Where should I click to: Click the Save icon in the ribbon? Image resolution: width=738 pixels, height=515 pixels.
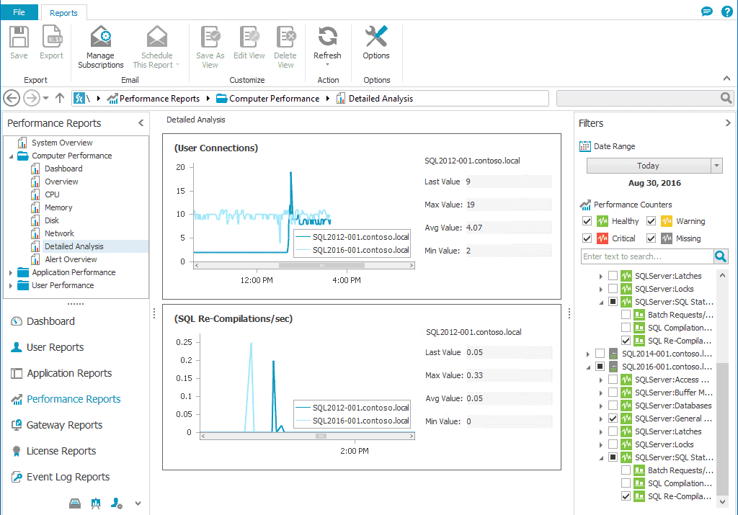(x=19, y=37)
